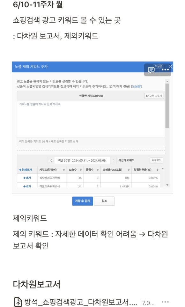Open the comment icon on the embedded image

click(x=151, y=70)
